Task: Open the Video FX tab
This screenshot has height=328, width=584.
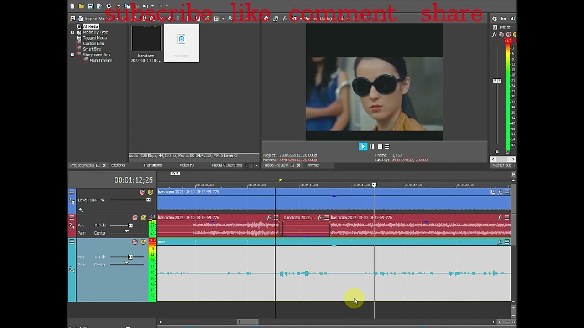Action: [187, 165]
